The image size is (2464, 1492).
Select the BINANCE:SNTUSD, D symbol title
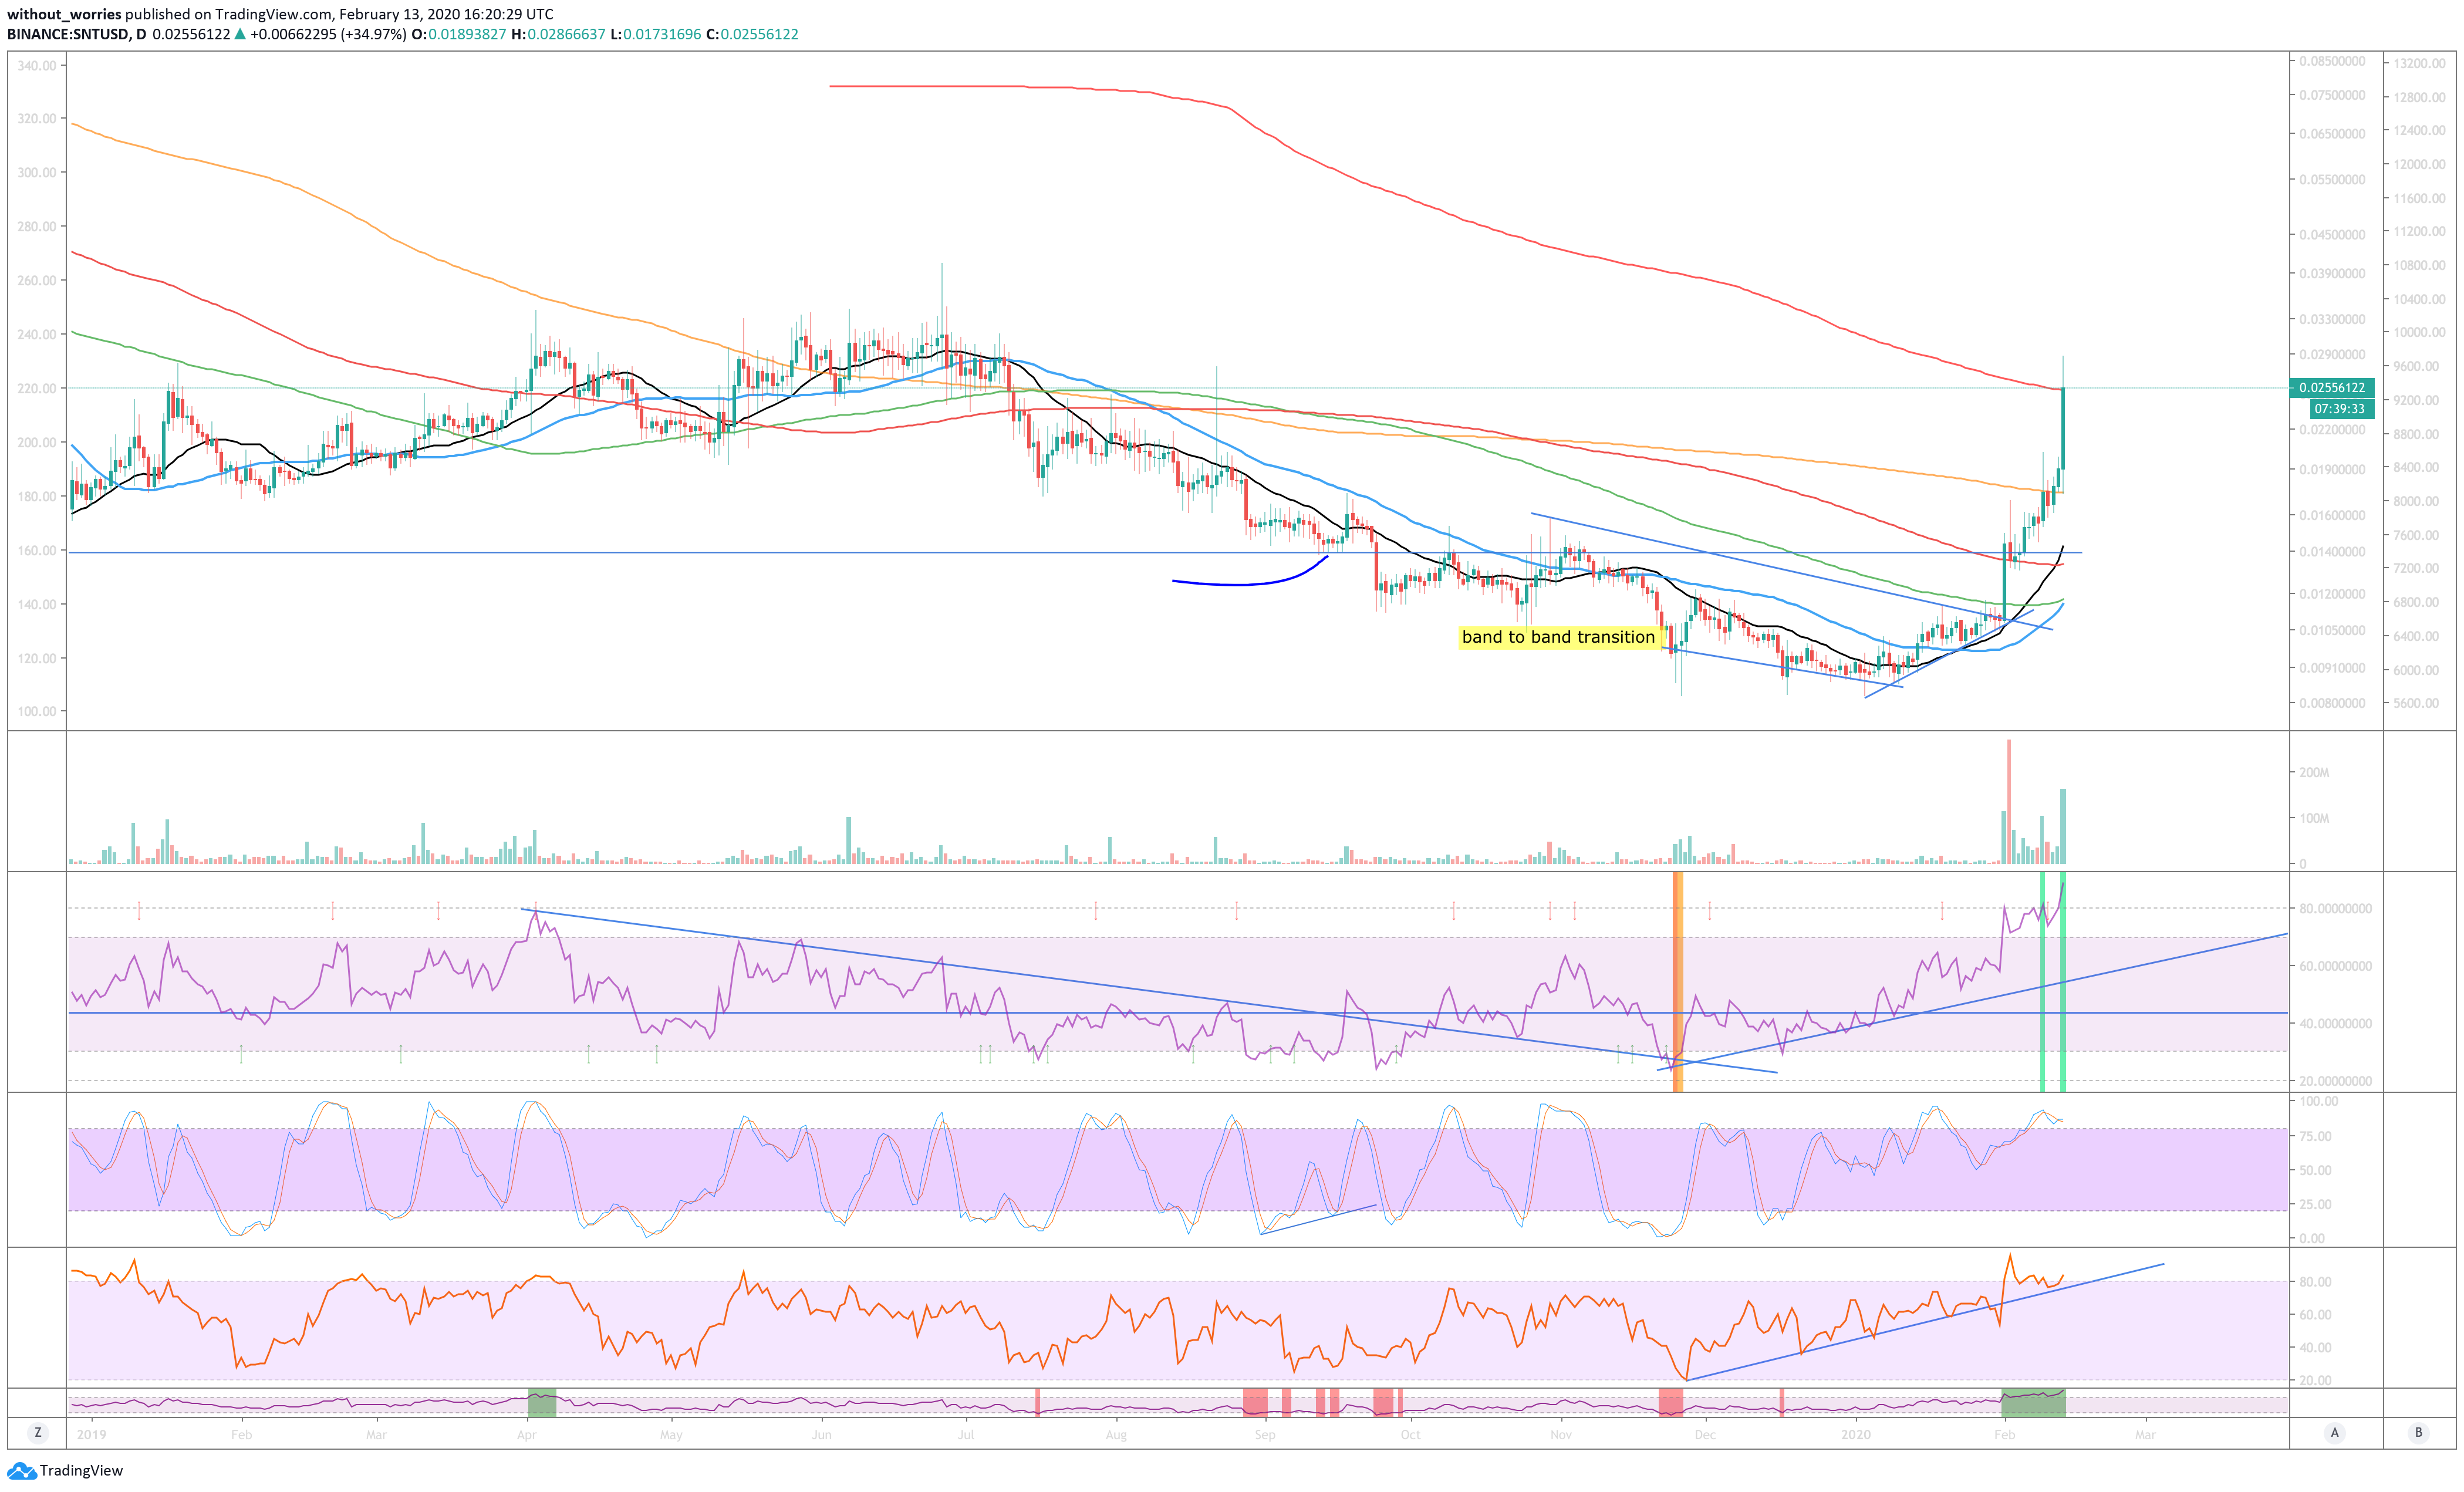point(77,34)
